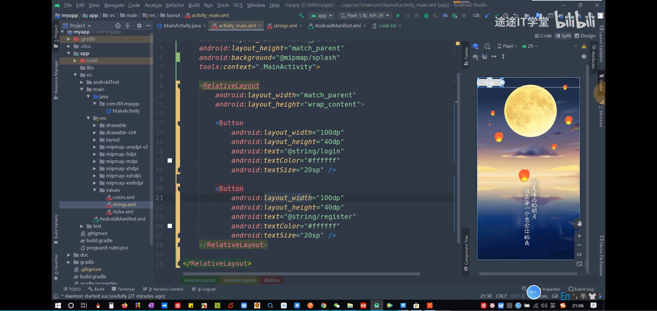
Task: Open the Logcat tool window
Action: (204, 289)
